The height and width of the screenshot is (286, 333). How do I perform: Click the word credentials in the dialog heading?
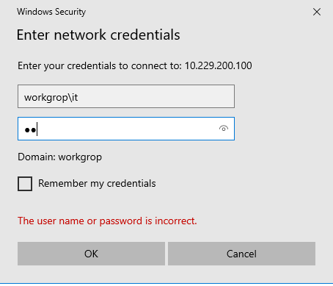pos(145,35)
